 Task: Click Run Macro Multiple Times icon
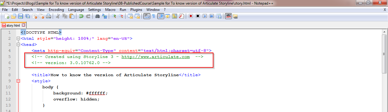coord(212,16)
